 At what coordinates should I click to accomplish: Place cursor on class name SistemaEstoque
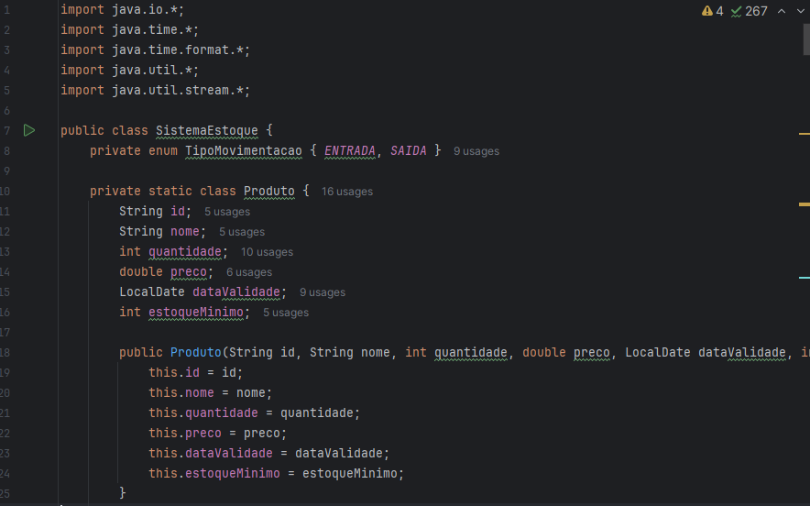click(207, 131)
